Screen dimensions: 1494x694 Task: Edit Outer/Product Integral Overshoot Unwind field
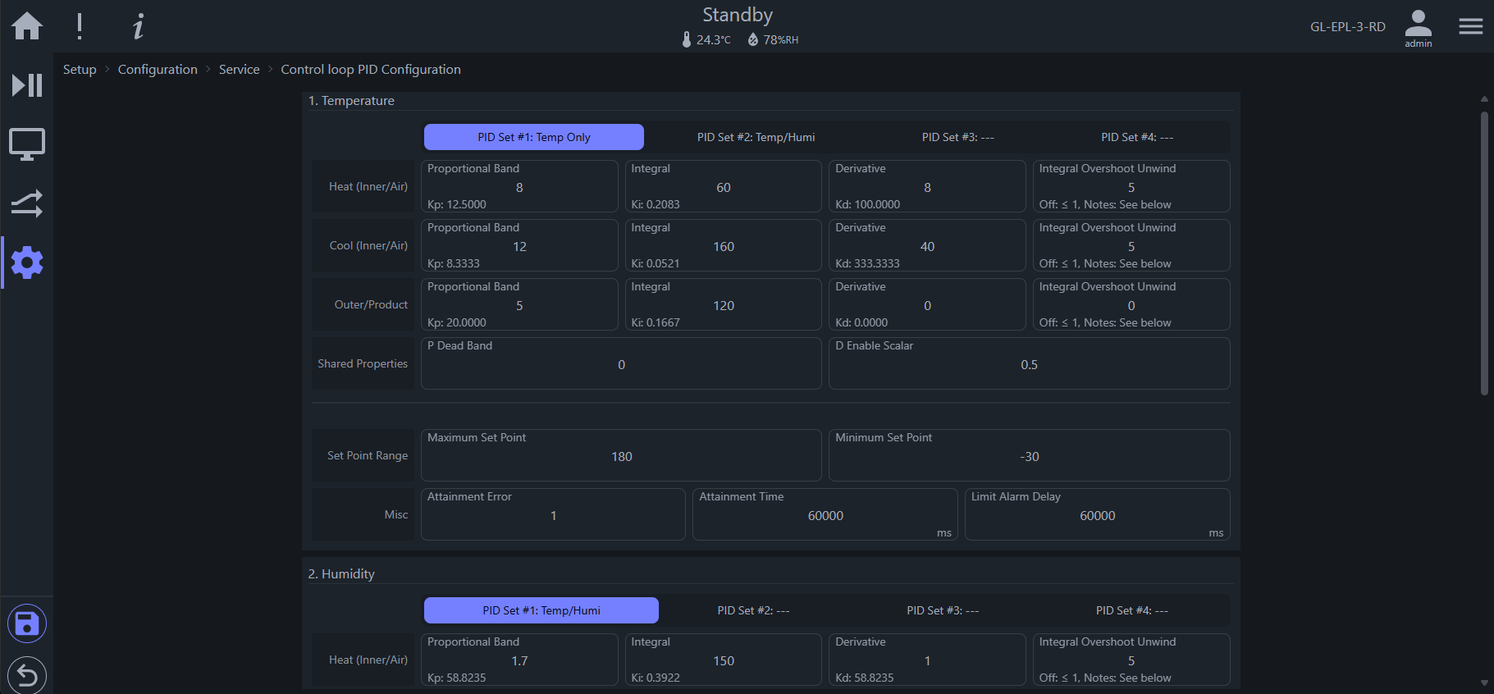(1131, 304)
